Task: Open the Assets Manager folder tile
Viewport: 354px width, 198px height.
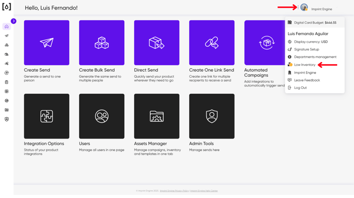Action: pos(157,116)
